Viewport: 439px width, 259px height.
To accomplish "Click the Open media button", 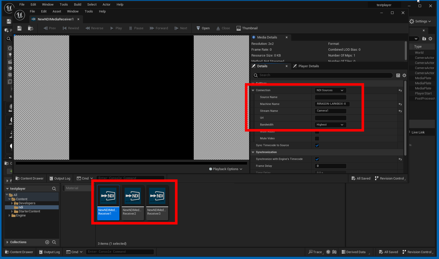I will click(x=203, y=28).
